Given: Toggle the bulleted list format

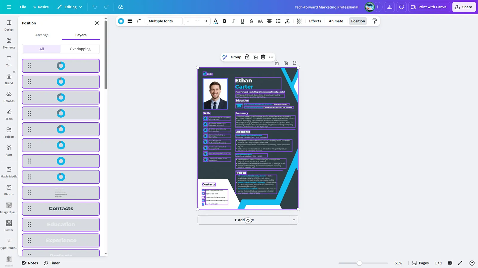Looking at the screenshot, I should coord(278,21).
